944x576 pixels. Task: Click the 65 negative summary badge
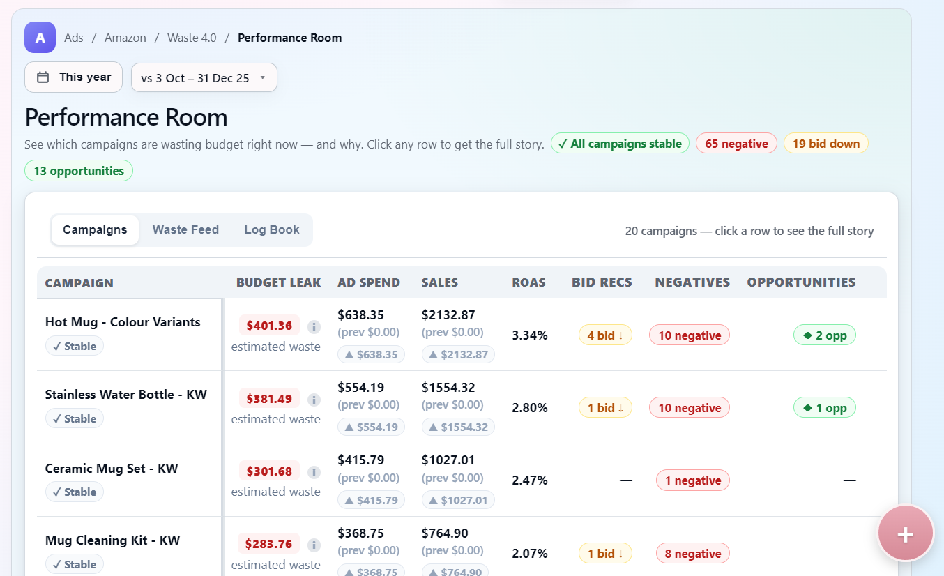736,144
